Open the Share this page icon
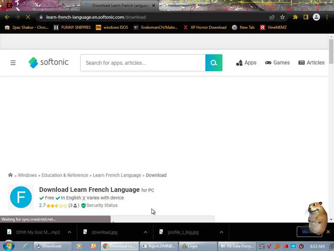This screenshot has height=251, width=334. pos(272,17)
